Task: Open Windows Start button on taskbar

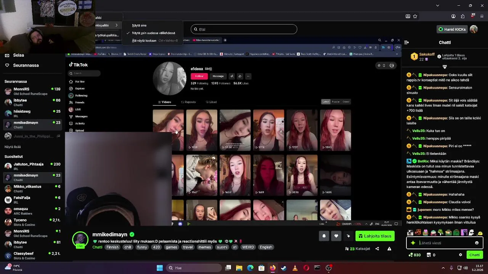Action: coord(160,268)
